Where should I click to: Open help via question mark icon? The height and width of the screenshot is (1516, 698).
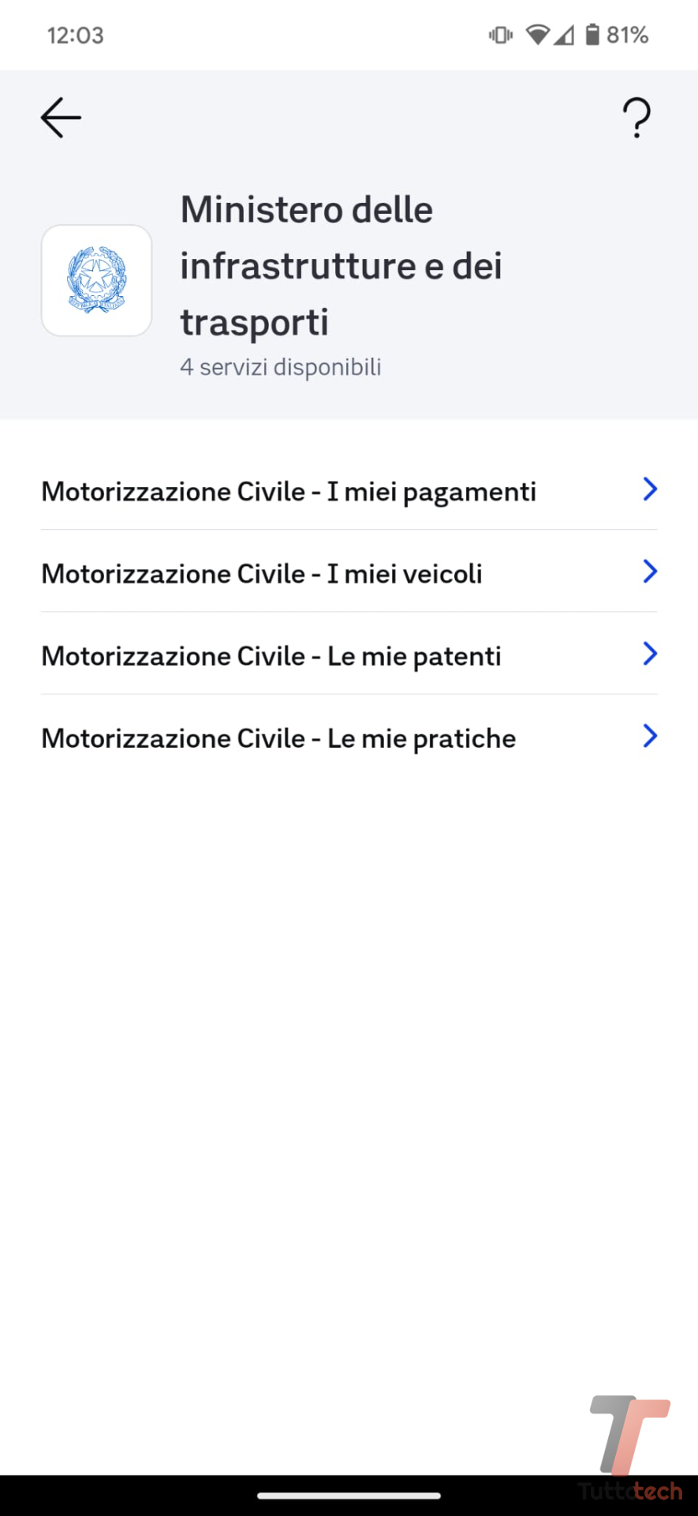(636, 118)
